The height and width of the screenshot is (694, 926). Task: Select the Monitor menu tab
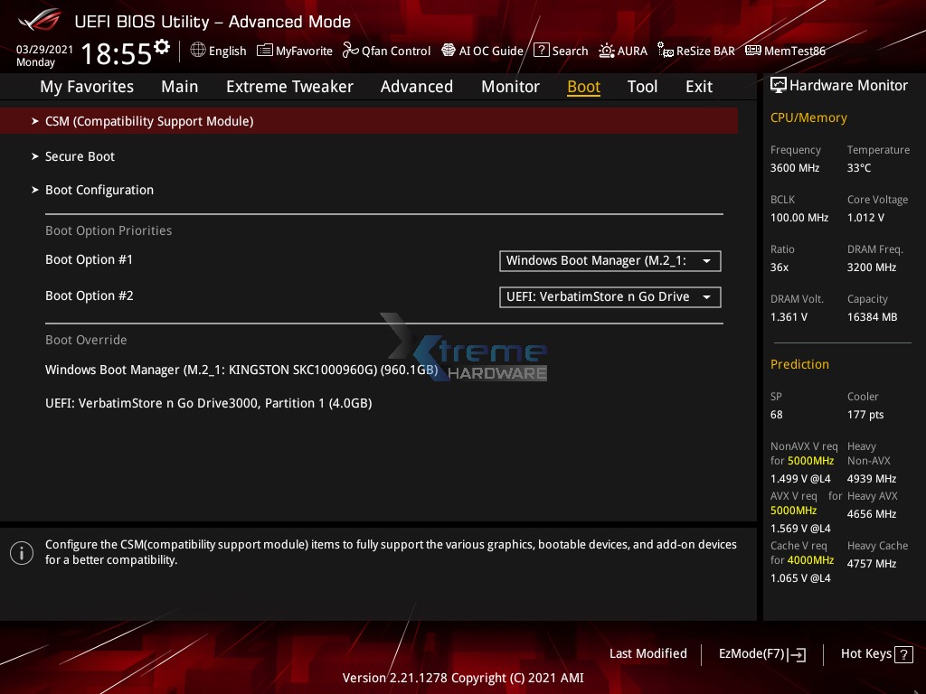tap(510, 86)
